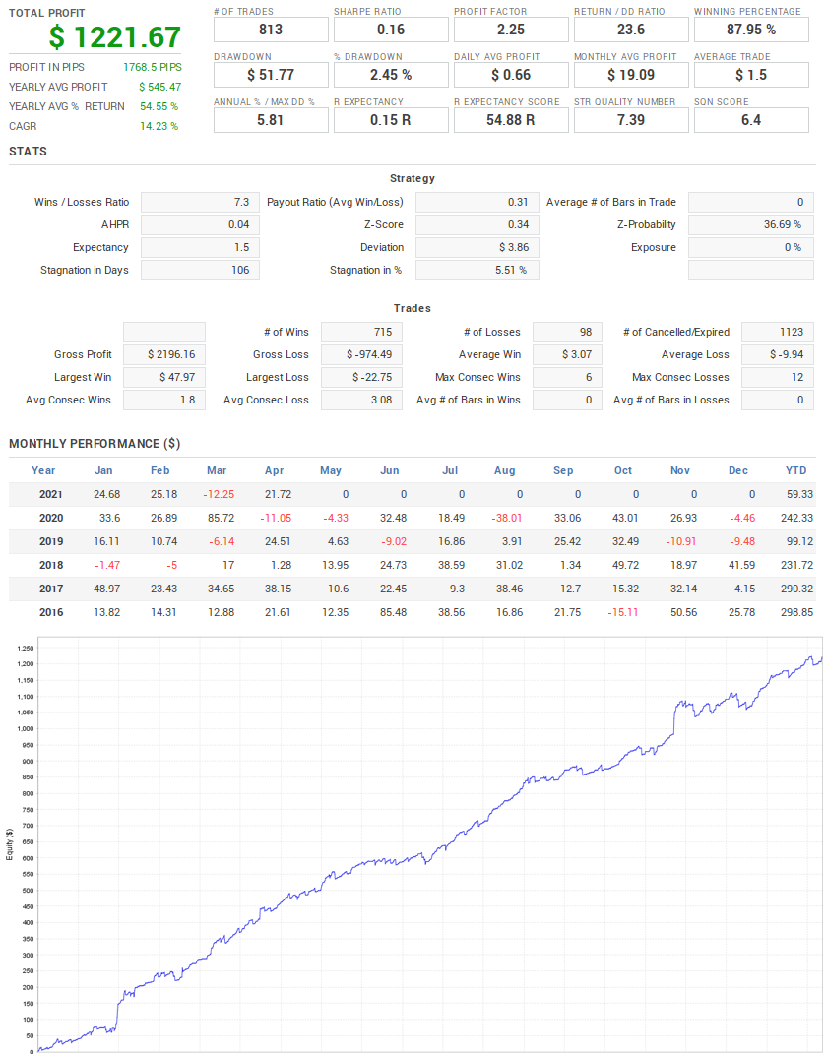Screen dimensions: 826x1054
Task: Click the 2020 year row label
Action: point(51,519)
